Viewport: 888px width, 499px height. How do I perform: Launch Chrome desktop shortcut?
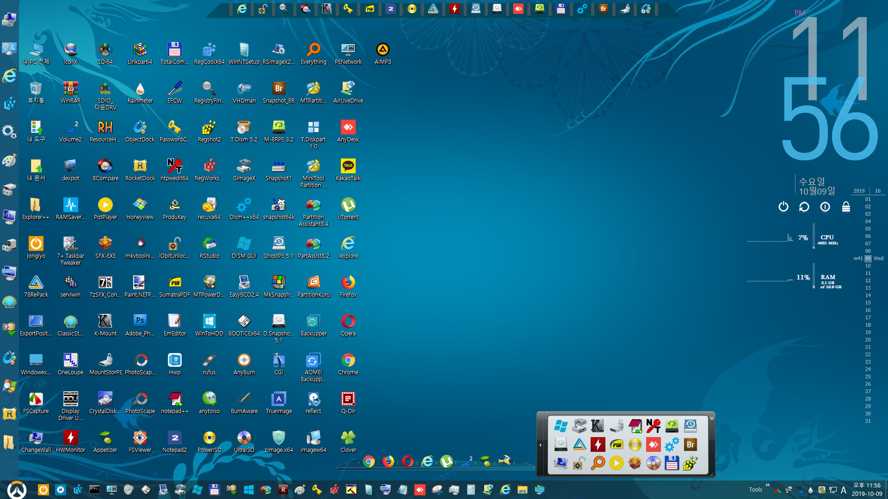[348, 364]
